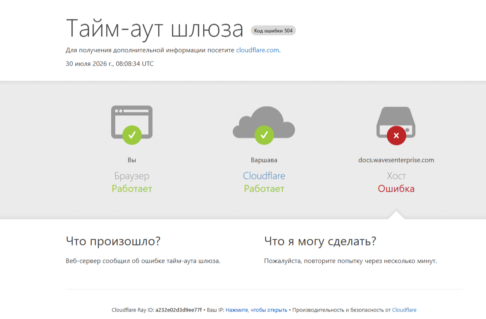Click the Хост label
This screenshot has height=319, width=486.
click(x=396, y=176)
